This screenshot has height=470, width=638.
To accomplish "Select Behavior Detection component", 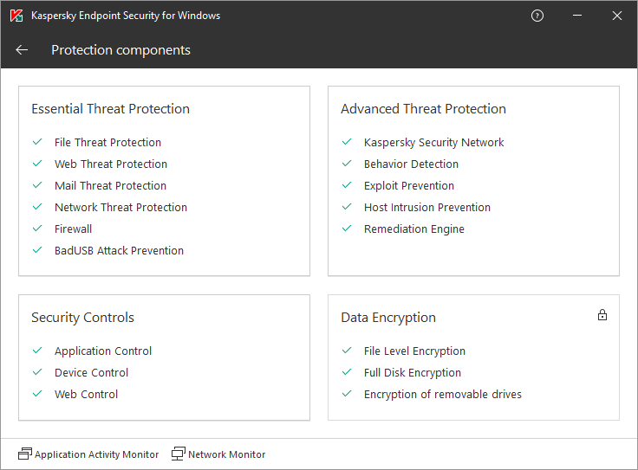I will pos(411,164).
